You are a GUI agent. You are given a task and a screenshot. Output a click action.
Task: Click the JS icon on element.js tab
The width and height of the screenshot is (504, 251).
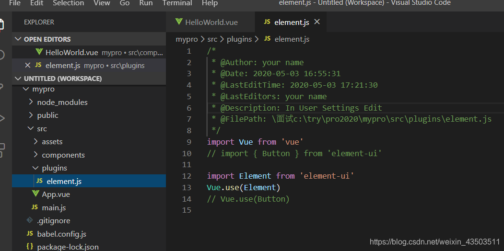[267, 22]
